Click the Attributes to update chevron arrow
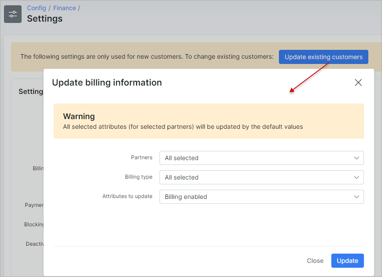 click(x=356, y=197)
